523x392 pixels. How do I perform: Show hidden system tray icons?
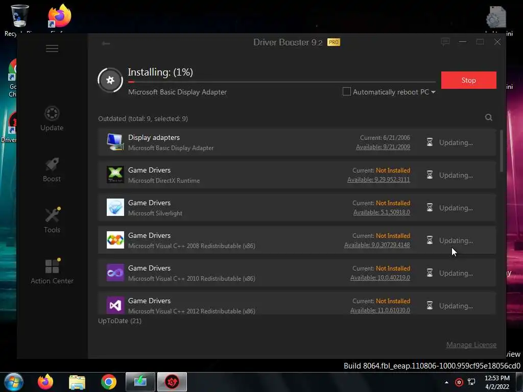click(446, 382)
